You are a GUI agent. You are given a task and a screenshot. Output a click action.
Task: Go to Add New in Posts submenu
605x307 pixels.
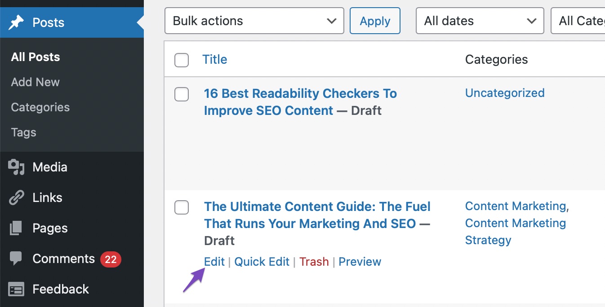point(35,82)
